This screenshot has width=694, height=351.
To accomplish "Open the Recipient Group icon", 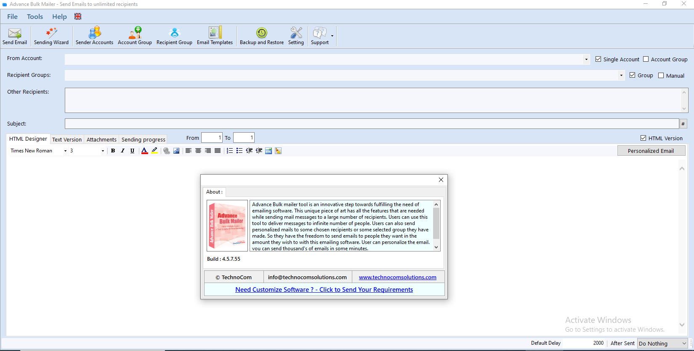I will point(174,36).
